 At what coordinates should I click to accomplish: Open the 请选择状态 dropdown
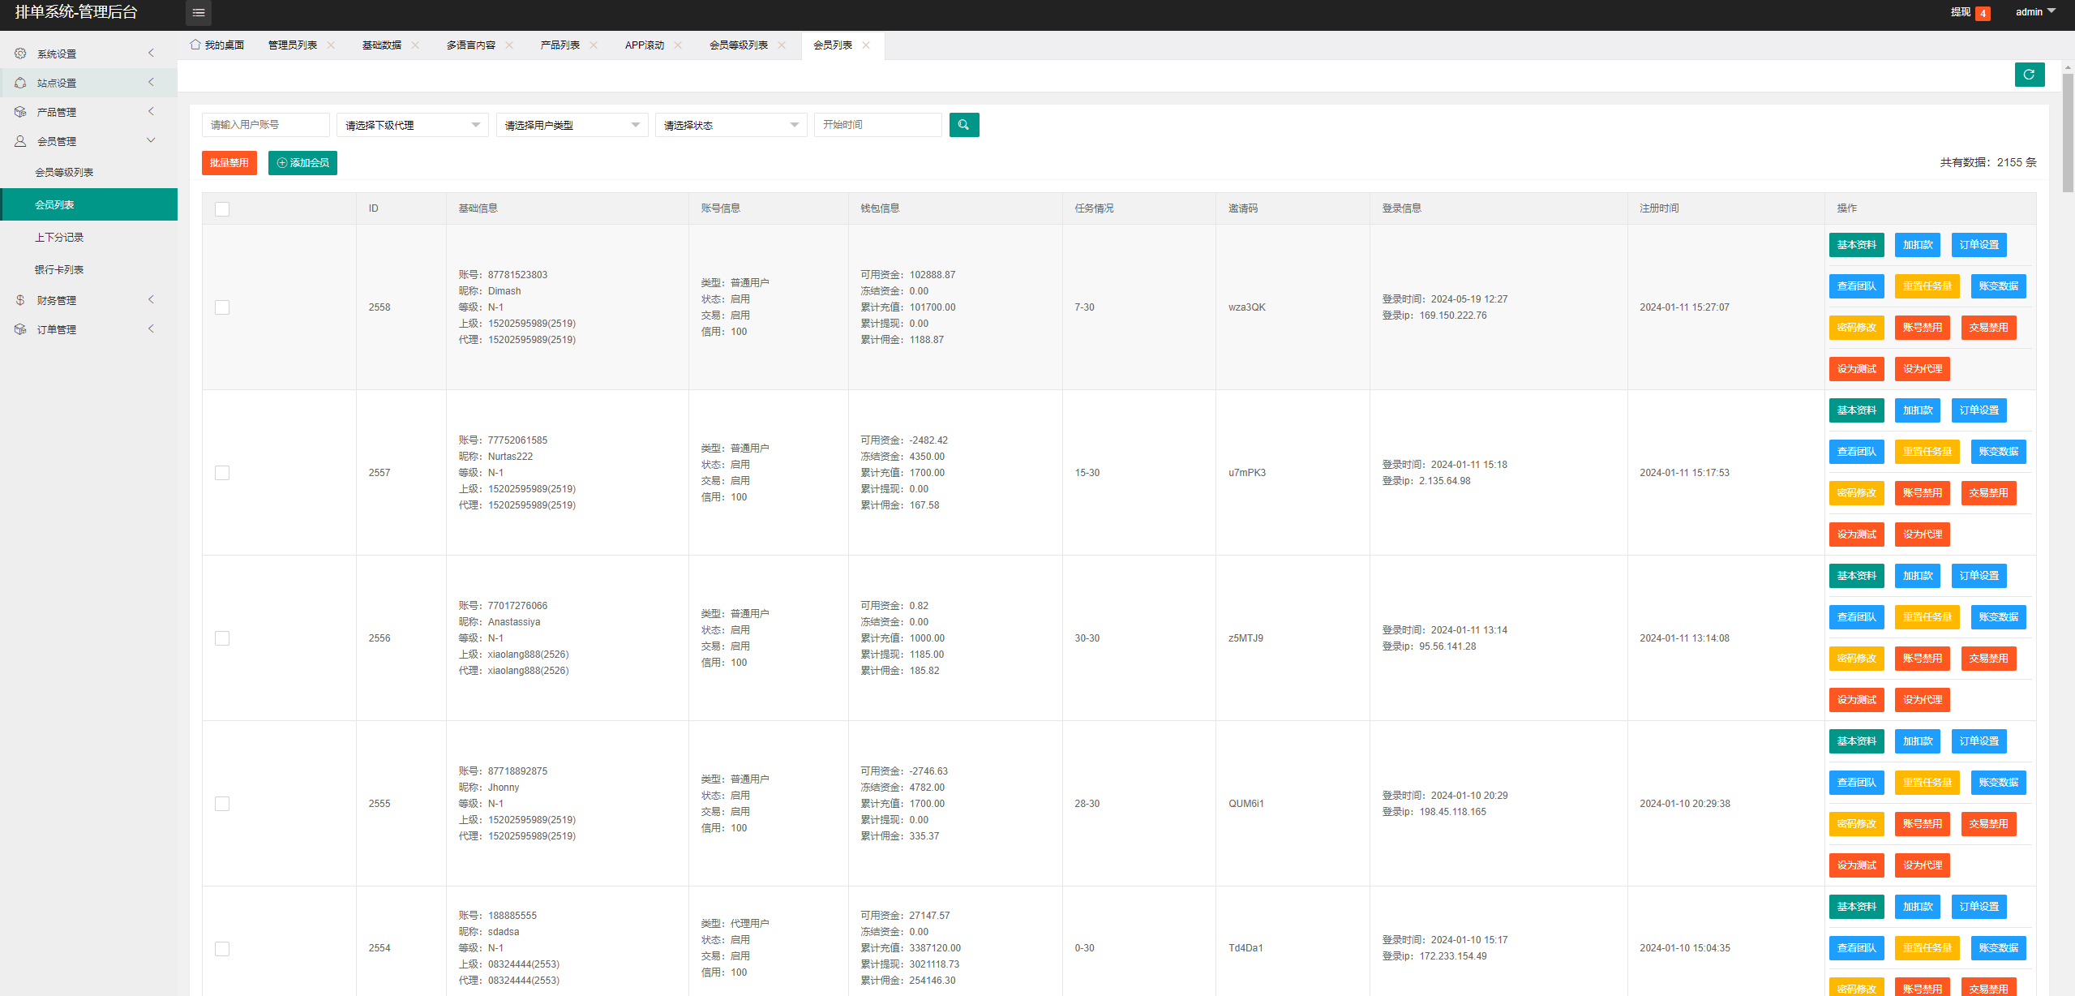tap(731, 125)
